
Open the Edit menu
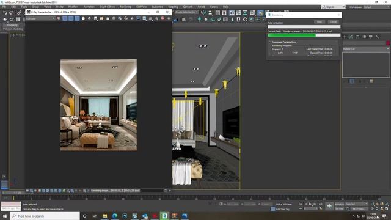pyautogui.click(x=13, y=7)
